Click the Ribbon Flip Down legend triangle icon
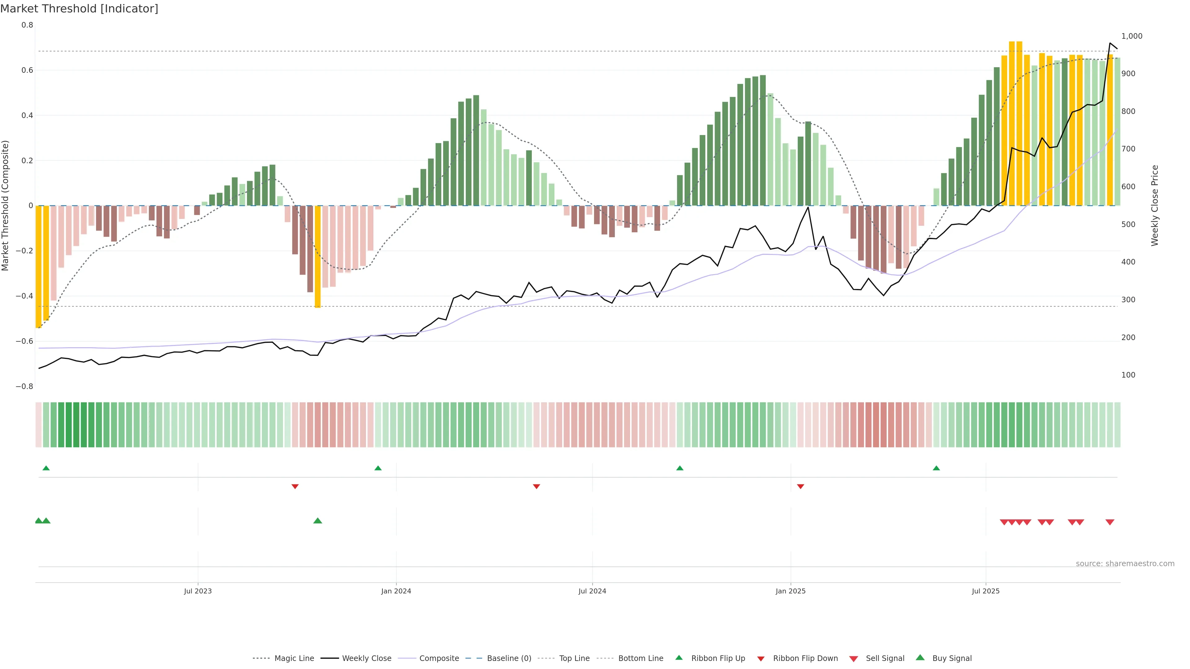 tap(761, 658)
